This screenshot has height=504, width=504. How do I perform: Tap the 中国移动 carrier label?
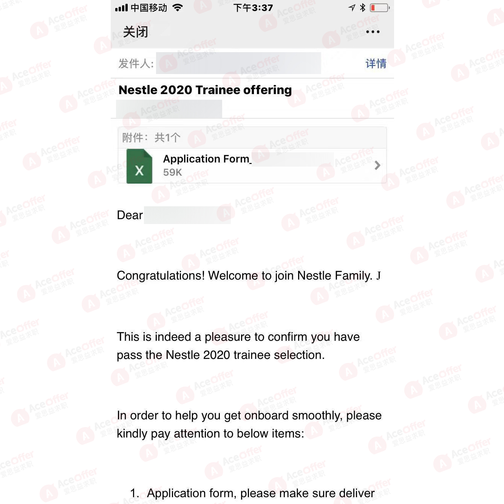click(149, 8)
